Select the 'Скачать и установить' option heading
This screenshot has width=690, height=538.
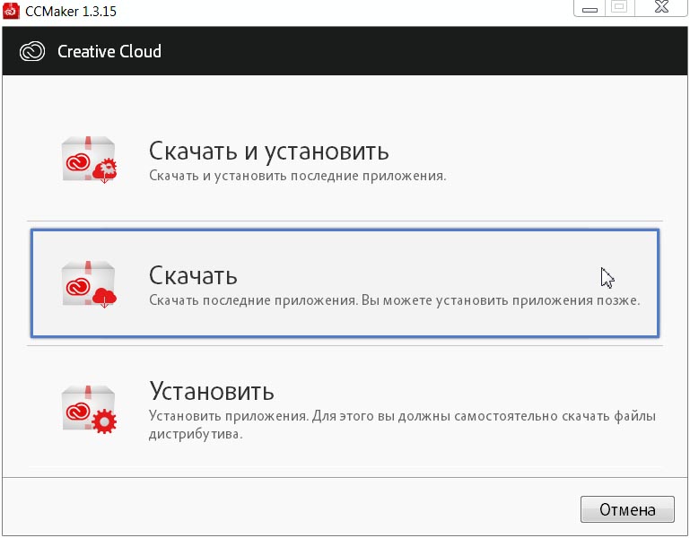[x=269, y=152]
